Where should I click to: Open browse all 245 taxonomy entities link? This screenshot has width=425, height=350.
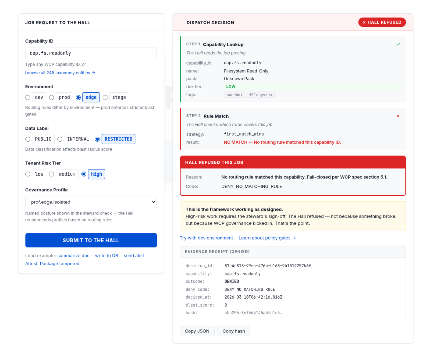60,73
